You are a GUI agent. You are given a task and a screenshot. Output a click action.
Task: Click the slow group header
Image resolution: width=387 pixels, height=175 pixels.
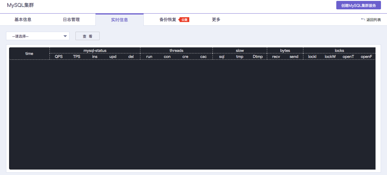pyautogui.click(x=240, y=50)
